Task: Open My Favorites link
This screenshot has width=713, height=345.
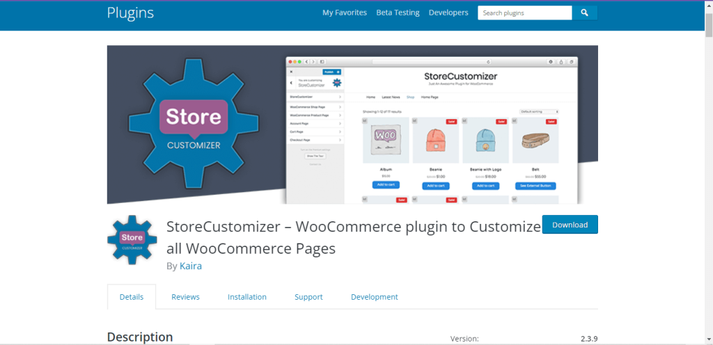Action: [345, 13]
